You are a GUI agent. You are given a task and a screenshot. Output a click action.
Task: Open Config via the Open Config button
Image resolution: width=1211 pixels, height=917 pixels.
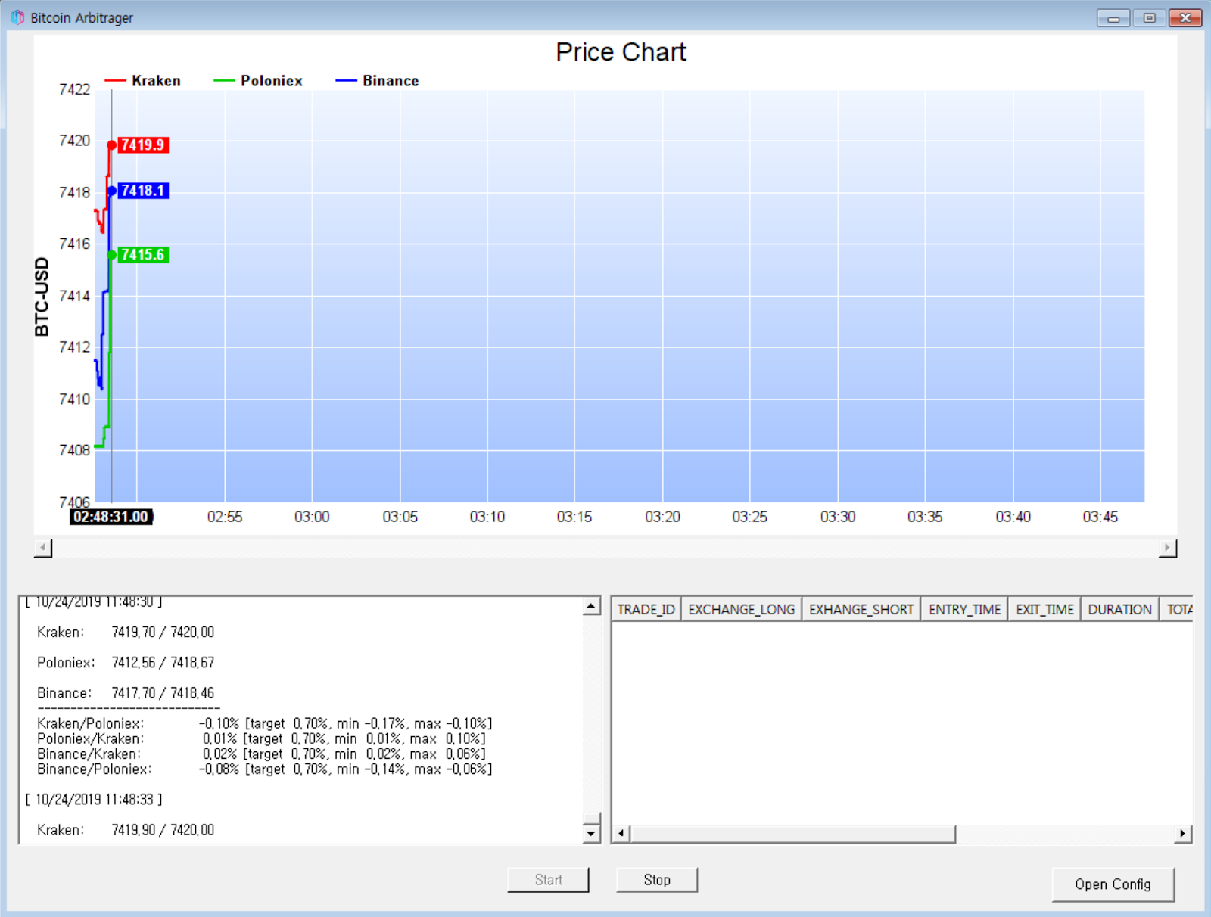pyautogui.click(x=1113, y=884)
